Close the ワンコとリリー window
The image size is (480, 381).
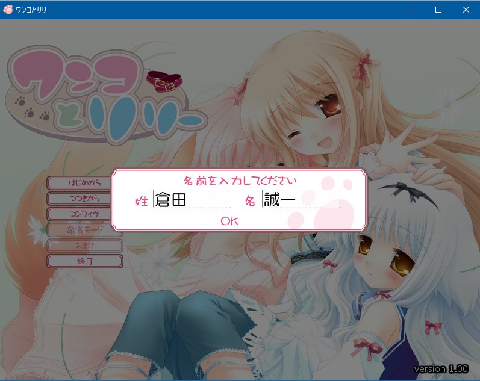point(466,10)
